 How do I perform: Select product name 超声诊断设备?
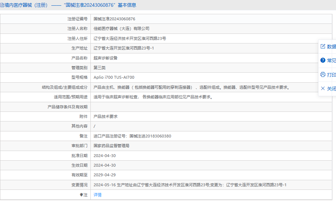coord(105,58)
